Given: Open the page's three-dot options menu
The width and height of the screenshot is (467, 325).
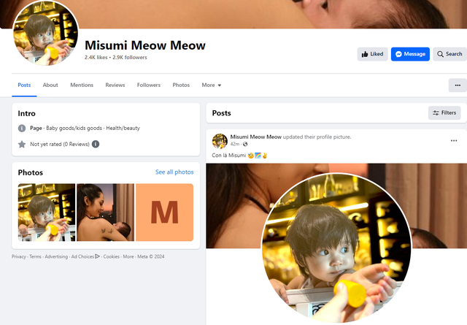Looking at the screenshot, I should pos(457,85).
